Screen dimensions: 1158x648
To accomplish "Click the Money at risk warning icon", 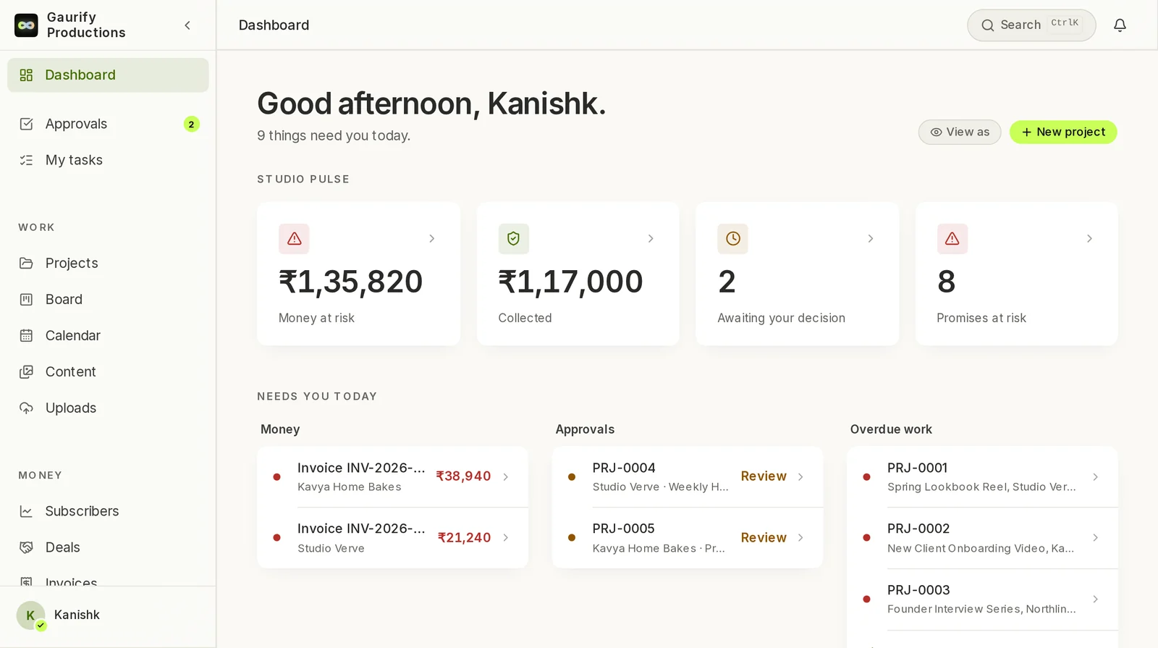I will (294, 238).
